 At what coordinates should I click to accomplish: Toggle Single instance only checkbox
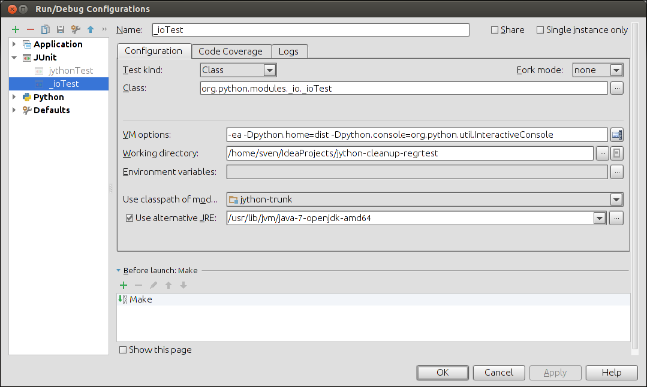(540, 30)
